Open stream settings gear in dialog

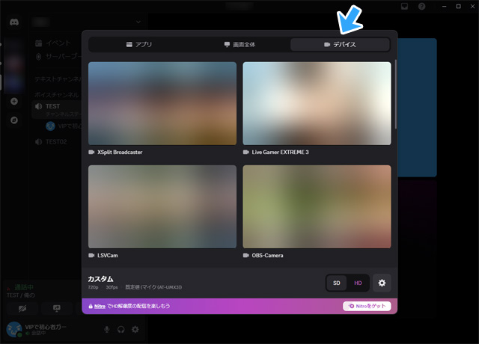point(382,283)
